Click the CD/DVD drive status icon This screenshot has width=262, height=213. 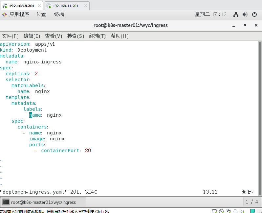click(x=221, y=211)
